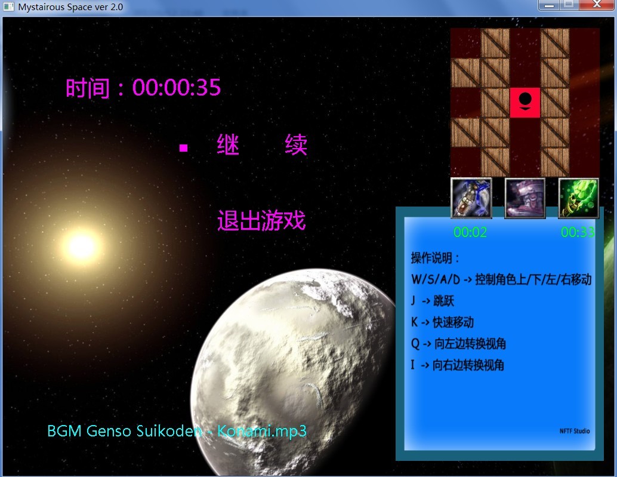
Task: Minimize the Mystairous Space window
Action: 550,5
